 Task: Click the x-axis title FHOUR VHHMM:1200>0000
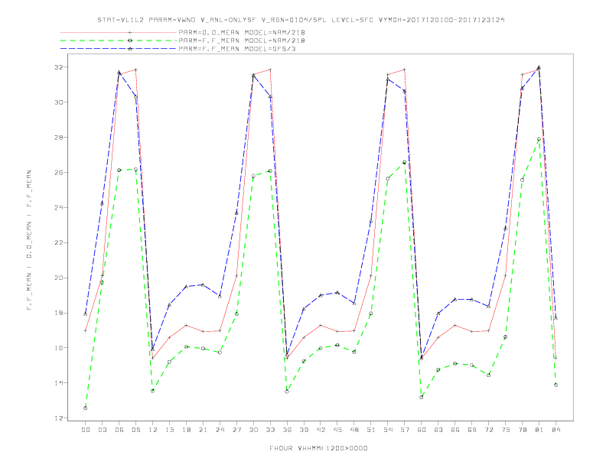[318, 448]
